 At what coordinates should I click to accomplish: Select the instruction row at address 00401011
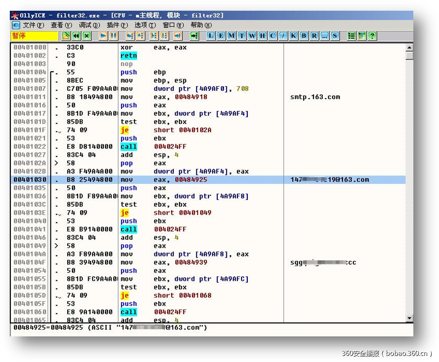pyautogui.click(x=140, y=97)
